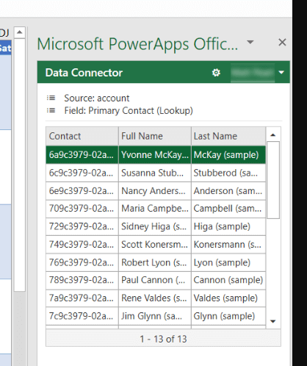
Task: Click the lookup table's scroll down arrow
Action: click(x=272, y=321)
